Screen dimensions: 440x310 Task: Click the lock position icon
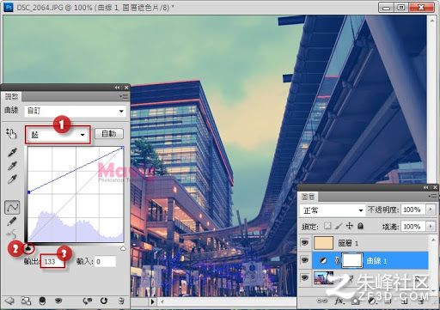[350, 226]
